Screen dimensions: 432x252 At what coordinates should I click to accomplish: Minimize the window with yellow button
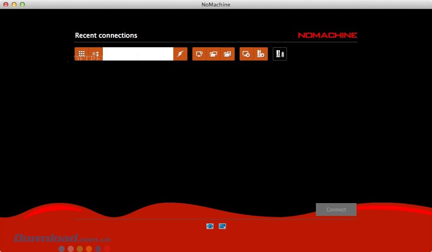pos(14,5)
